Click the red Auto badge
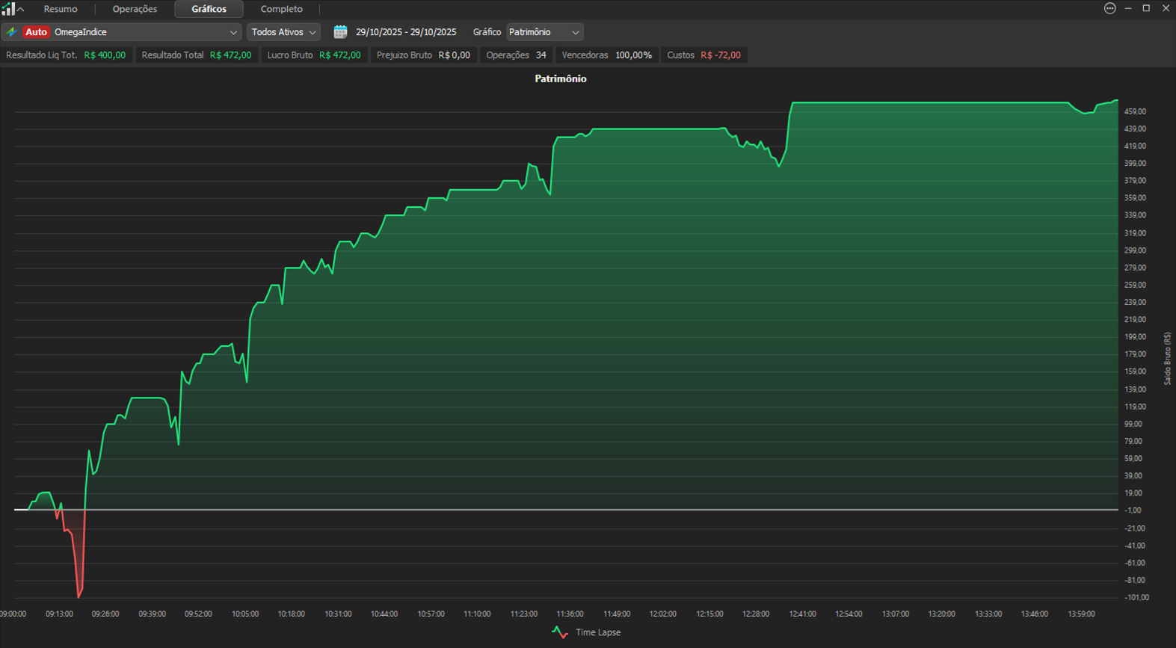This screenshot has height=648, width=1176. pos(36,32)
